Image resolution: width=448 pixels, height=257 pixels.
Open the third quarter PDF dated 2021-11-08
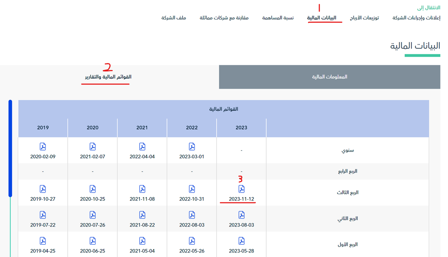(142, 189)
